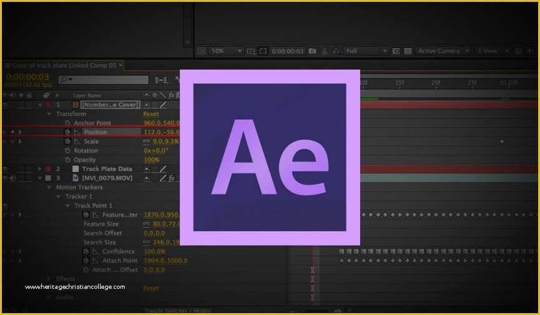Toggle shy switch on Track Plate Data
The height and width of the screenshot is (315, 540).
pos(147,168)
